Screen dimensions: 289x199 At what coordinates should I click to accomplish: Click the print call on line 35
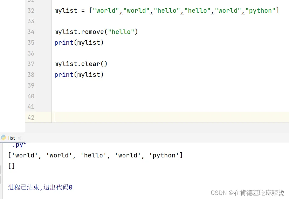tap(64, 43)
